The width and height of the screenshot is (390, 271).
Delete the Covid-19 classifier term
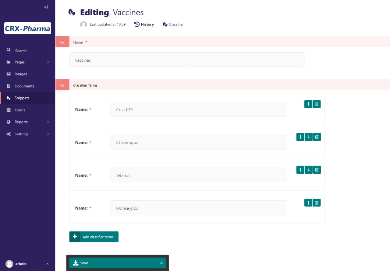coord(317,104)
